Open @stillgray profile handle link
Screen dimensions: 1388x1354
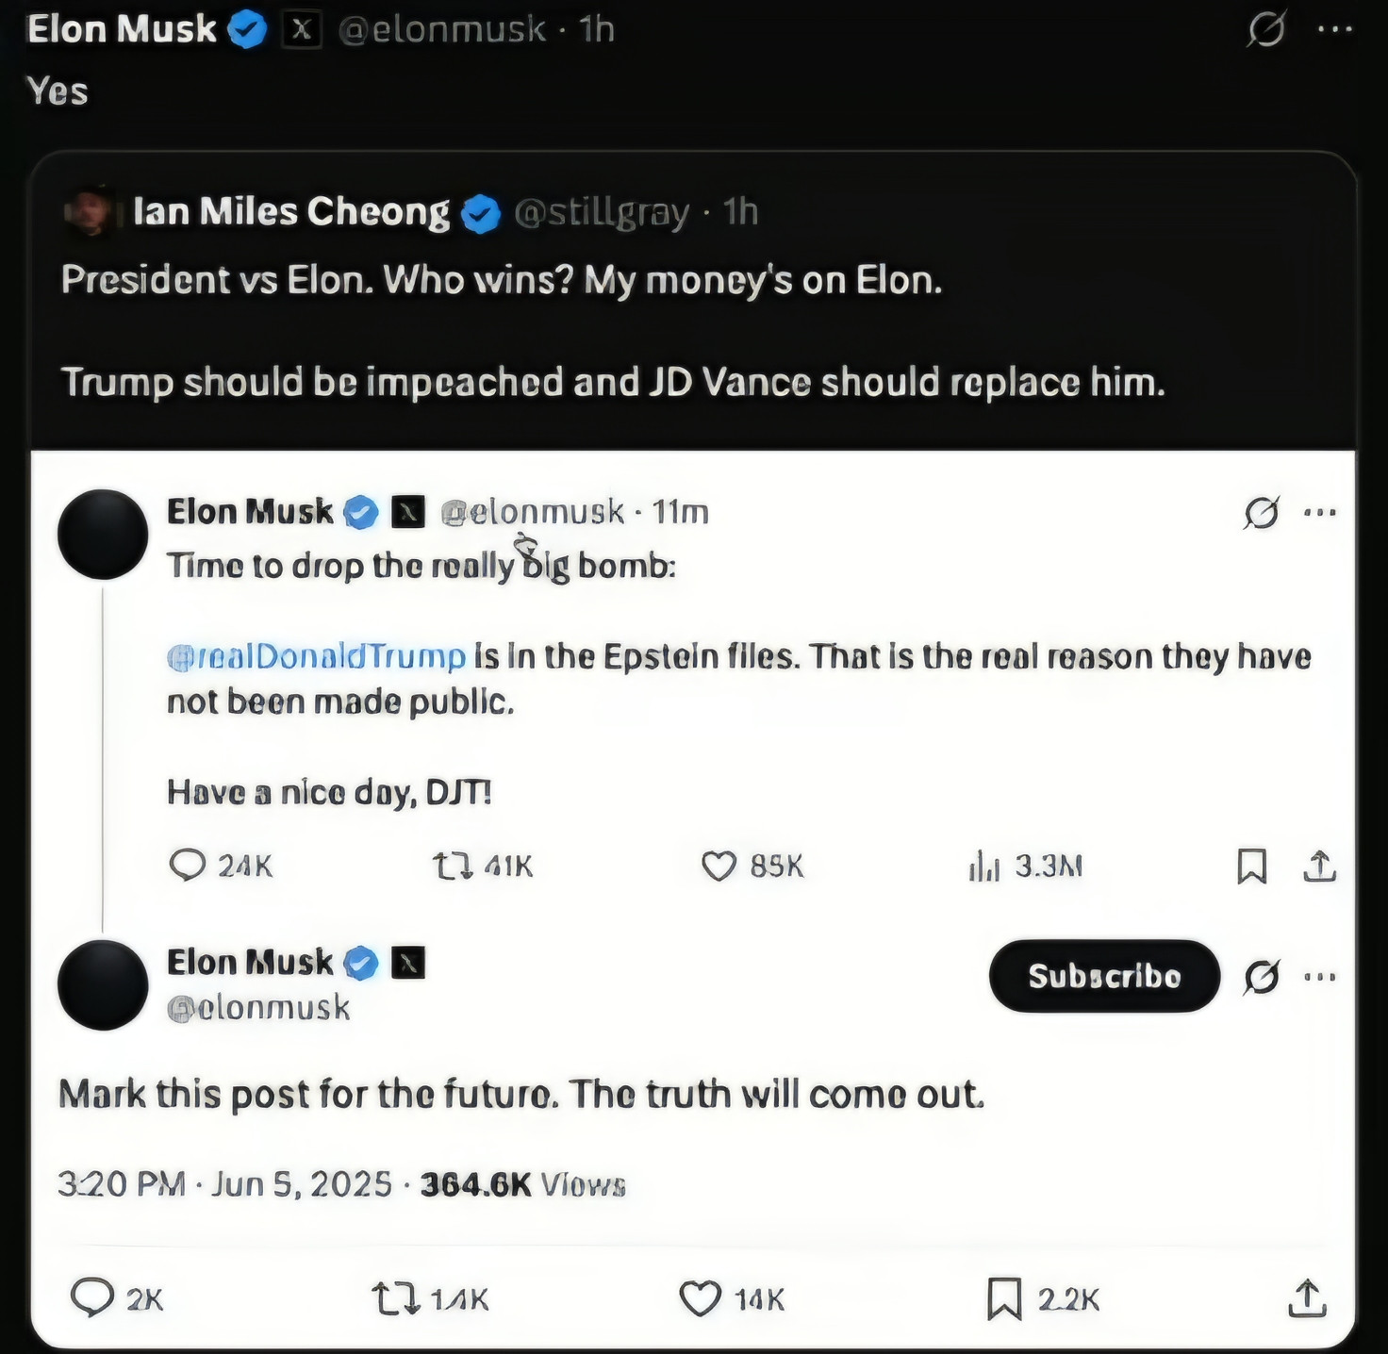pos(602,212)
